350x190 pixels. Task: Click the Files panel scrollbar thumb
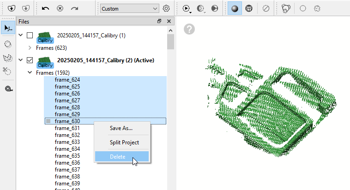coord(170,42)
